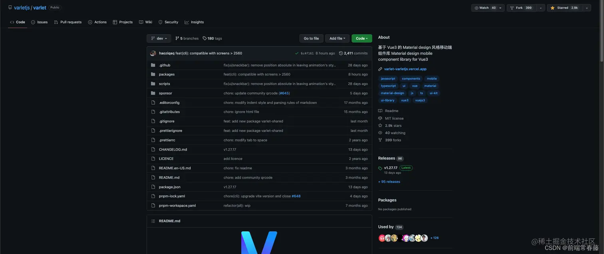
Task: Open the Insights tab
Action: (194, 22)
